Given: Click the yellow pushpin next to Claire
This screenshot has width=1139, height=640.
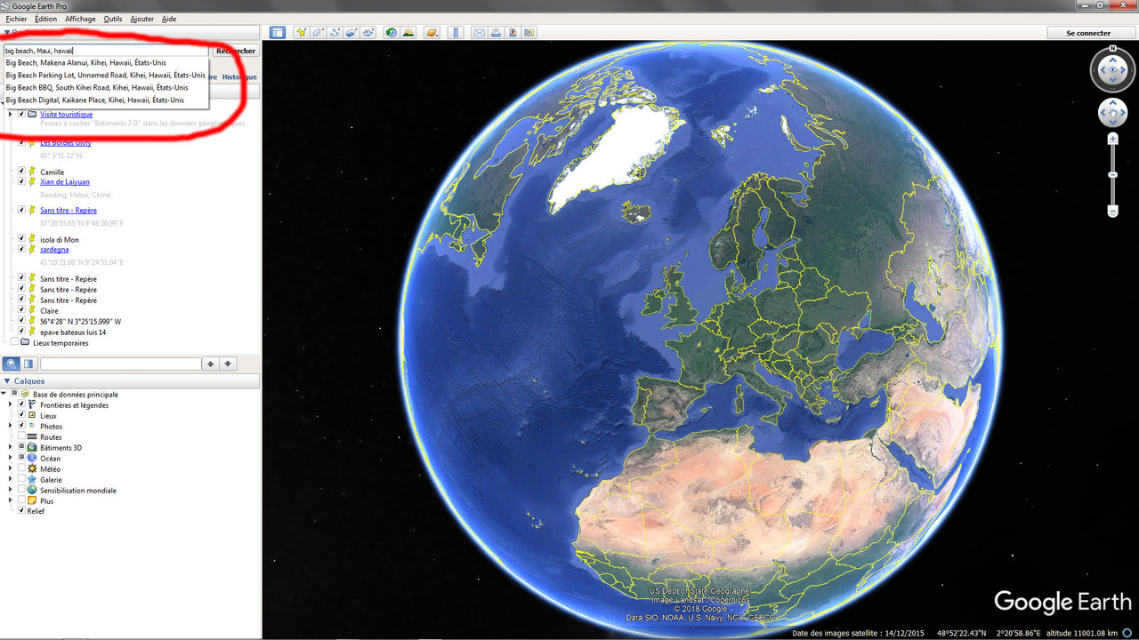Looking at the screenshot, I should click(32, 310).
